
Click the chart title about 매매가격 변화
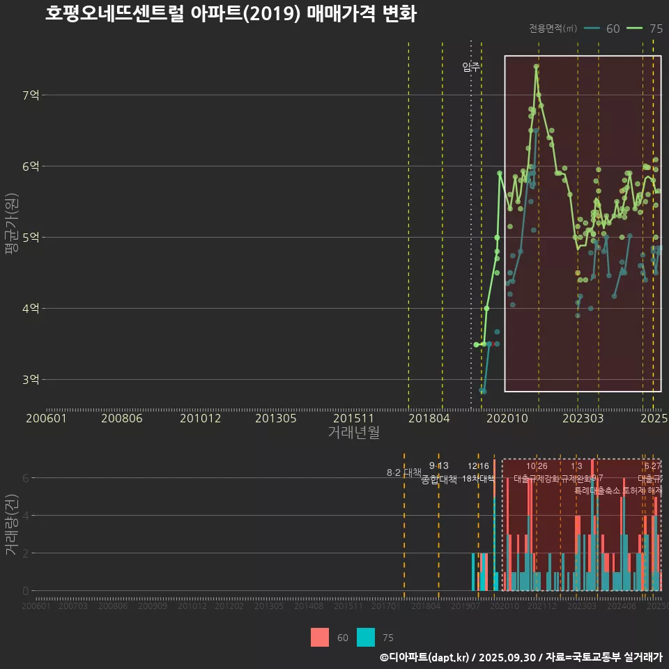(231, 15)
